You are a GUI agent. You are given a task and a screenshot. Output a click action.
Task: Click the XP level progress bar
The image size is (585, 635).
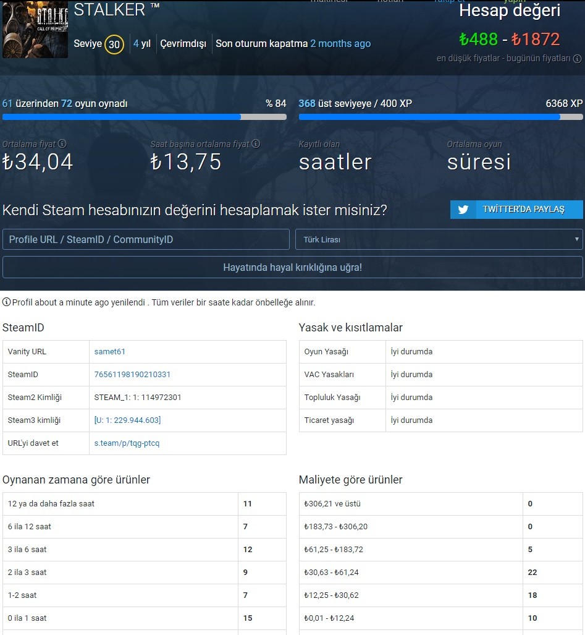click(440, 117)
